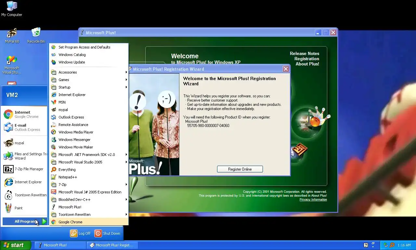Open Paint from start menu
This screenshot has height=250, width=416.
[24, 208]
